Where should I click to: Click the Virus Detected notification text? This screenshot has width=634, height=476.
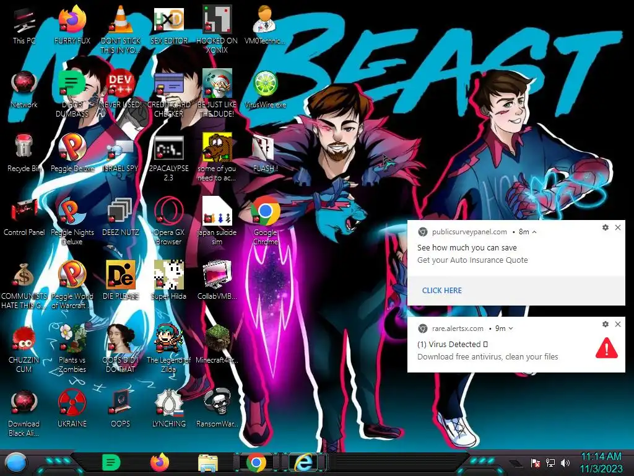453,344
